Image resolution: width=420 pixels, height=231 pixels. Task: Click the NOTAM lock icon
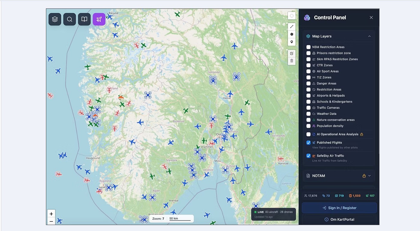tap(364, 176)
